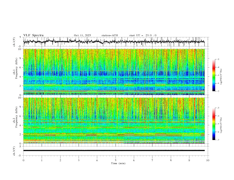Click inside the ch.1 frequency spectrogram

coord(114,72)
